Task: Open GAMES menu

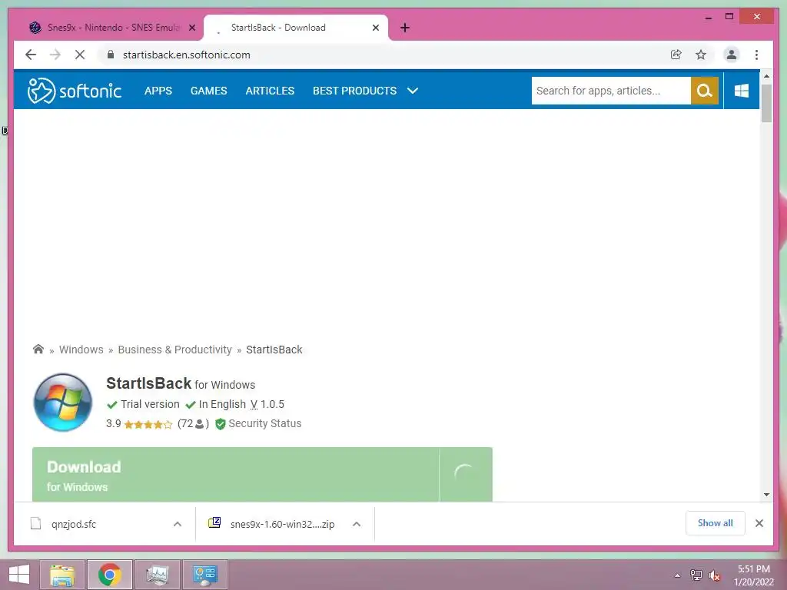Action: tap(209, 91)
